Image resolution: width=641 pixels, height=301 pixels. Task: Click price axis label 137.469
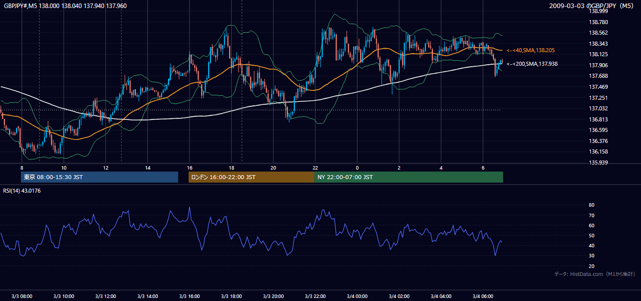pyautogui.click(x=597, y=87)
